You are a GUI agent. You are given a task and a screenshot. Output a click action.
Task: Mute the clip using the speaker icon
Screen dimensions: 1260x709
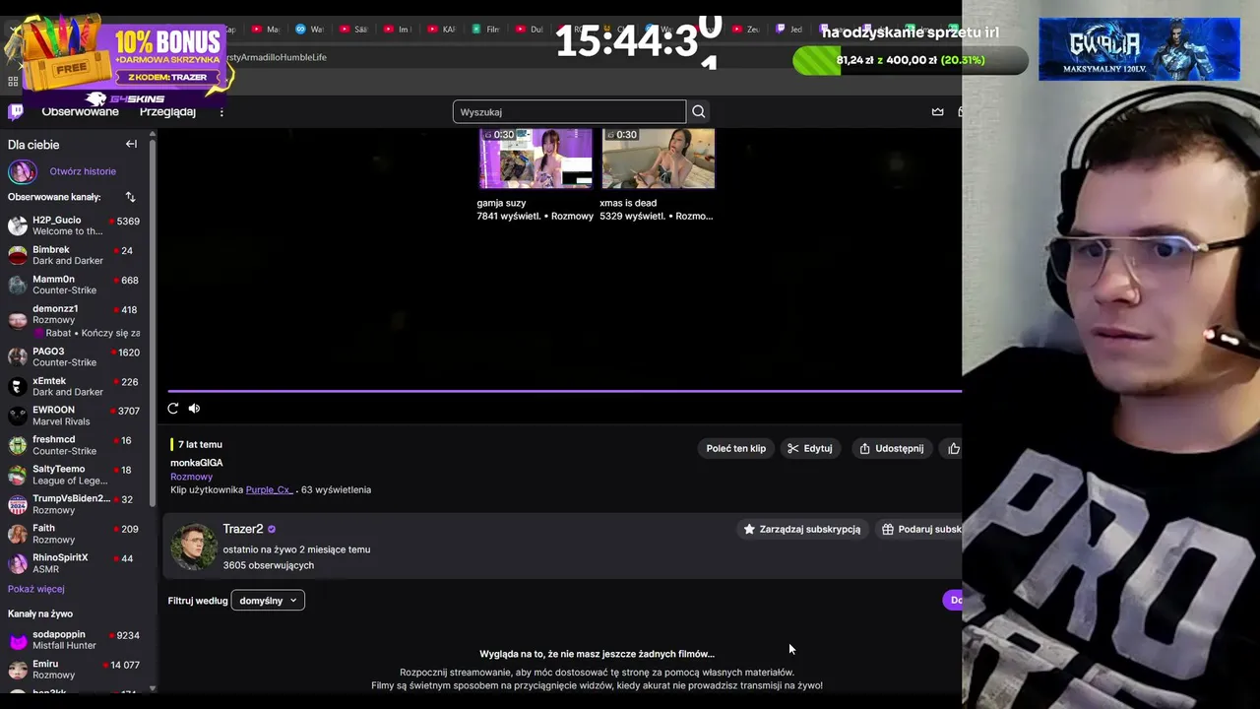pos(194,408)
